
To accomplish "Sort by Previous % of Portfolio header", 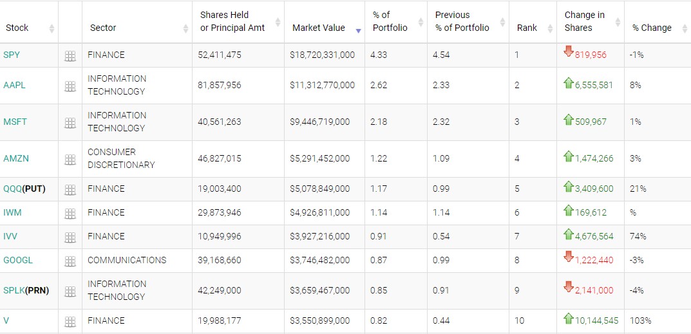I will pos(462,21).
